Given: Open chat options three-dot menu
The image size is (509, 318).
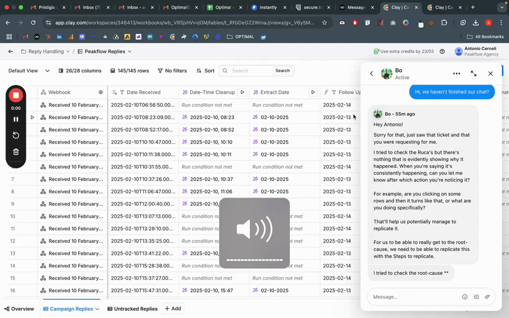Looking at the screenshot, I should pyautogui.click(x=456, y=74).
